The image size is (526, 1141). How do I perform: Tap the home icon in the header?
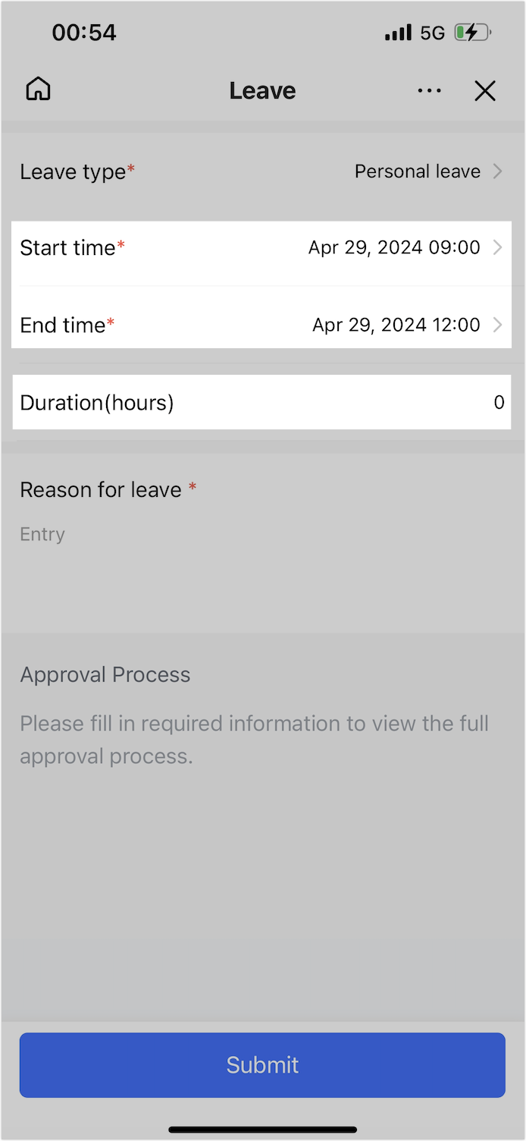(x=37, y=89)
